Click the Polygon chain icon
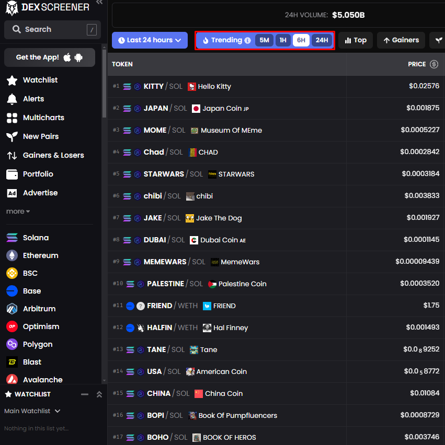This screenshot has width=445, height=445. (x=11, y=344)
